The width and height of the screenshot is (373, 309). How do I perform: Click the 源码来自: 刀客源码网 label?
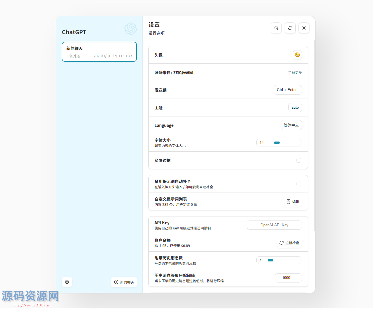(x=174, y=73)
